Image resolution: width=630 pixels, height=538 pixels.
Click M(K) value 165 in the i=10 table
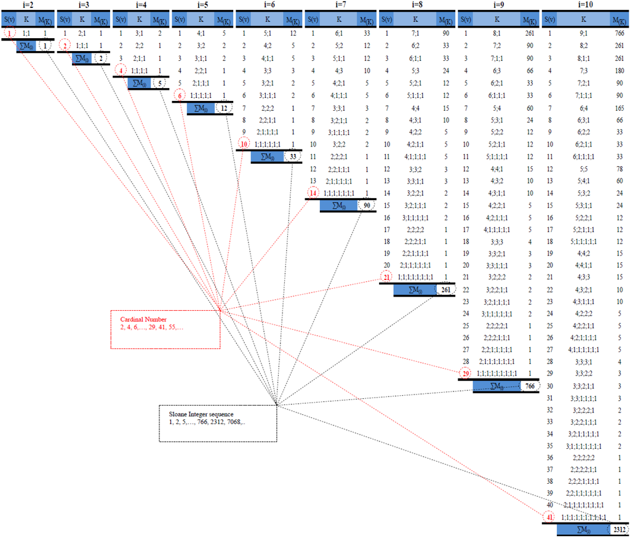pyautogui.click(x=619, y=108)
